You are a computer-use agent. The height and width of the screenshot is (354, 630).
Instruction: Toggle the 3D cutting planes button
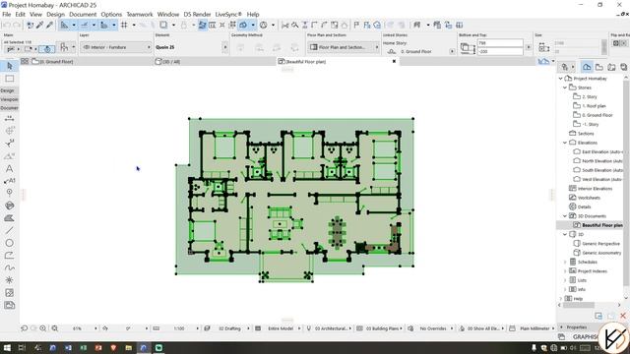(x=243, y=25)
